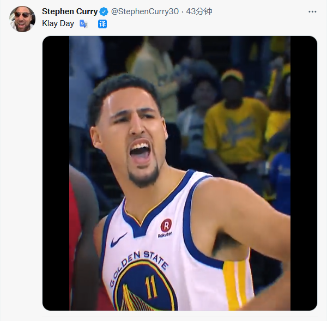Click the Rakuten patch on the jersey
Viewport: 327px width, 321px height.
click(166, 227)
